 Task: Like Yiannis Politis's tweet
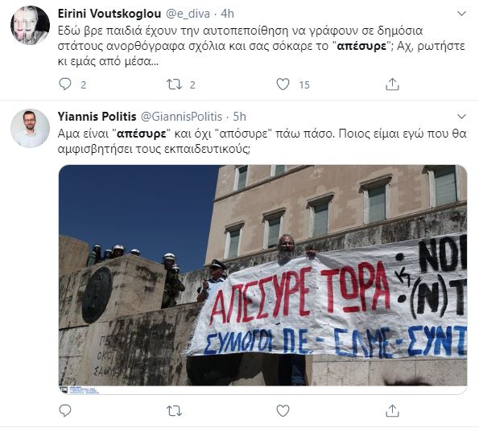(283, 410)
